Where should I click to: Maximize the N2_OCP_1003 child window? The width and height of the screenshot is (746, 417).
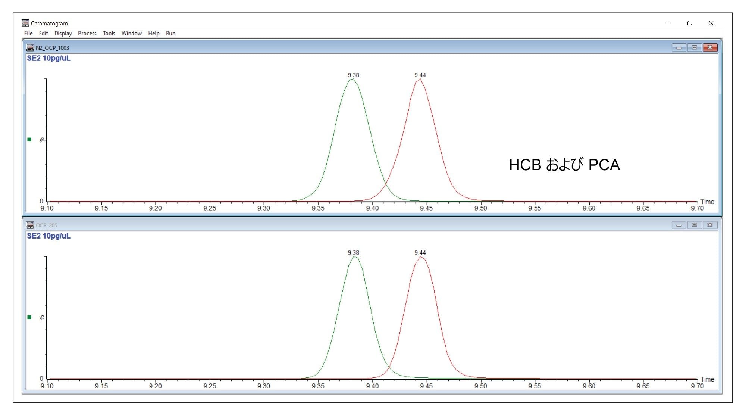tap(694, 47)
